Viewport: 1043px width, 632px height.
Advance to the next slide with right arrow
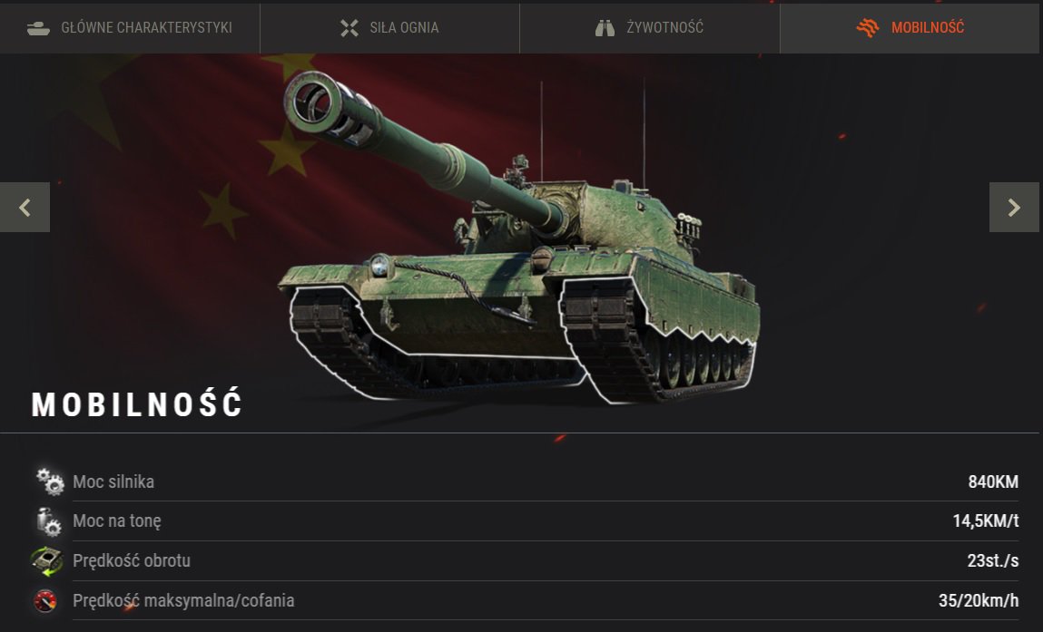coord(1014,208)
